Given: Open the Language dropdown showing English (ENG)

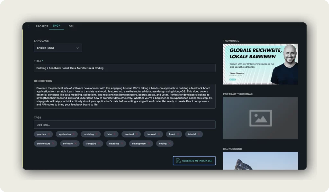Looking at the screenshot, I should (x=58, y=48).
